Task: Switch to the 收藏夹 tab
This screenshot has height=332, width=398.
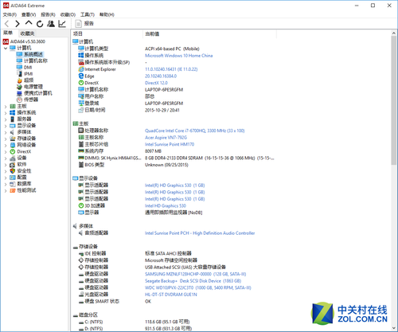Action: tap(27, 33)
